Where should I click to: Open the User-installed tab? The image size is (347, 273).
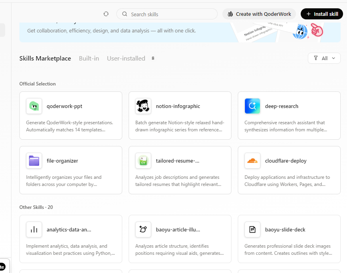126,58
